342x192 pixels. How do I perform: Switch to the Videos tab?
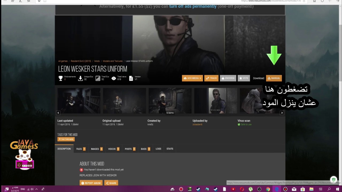click(114, 149)
